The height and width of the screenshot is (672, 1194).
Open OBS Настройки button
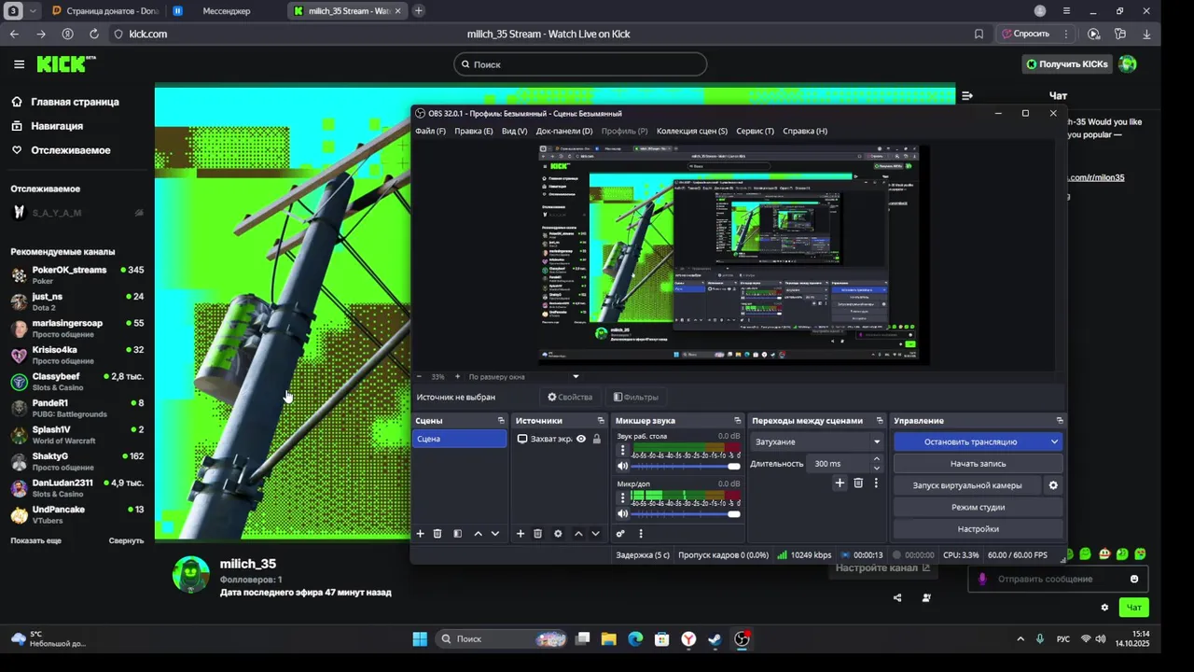point(978,529)
